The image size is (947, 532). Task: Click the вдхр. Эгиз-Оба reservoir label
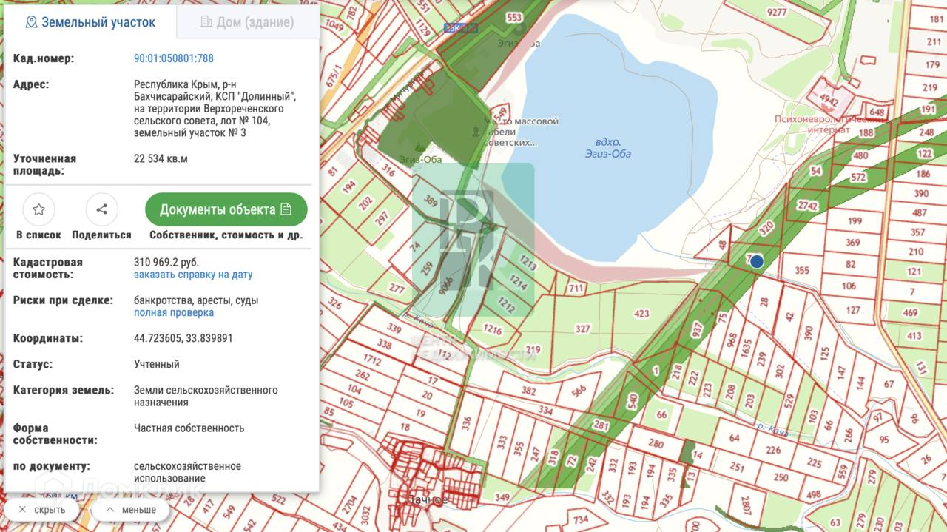tap(607, 148)
